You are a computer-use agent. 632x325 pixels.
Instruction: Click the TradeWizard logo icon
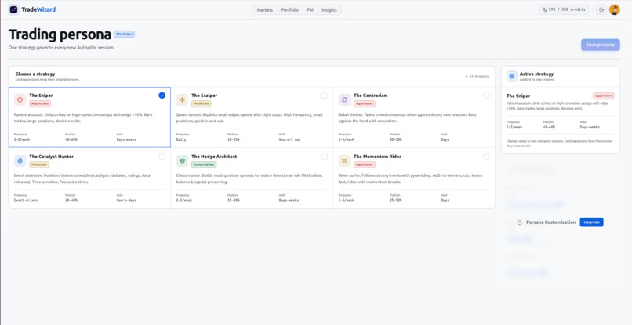coord(13,9)
